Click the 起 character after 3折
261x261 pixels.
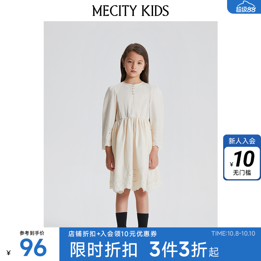214,252
